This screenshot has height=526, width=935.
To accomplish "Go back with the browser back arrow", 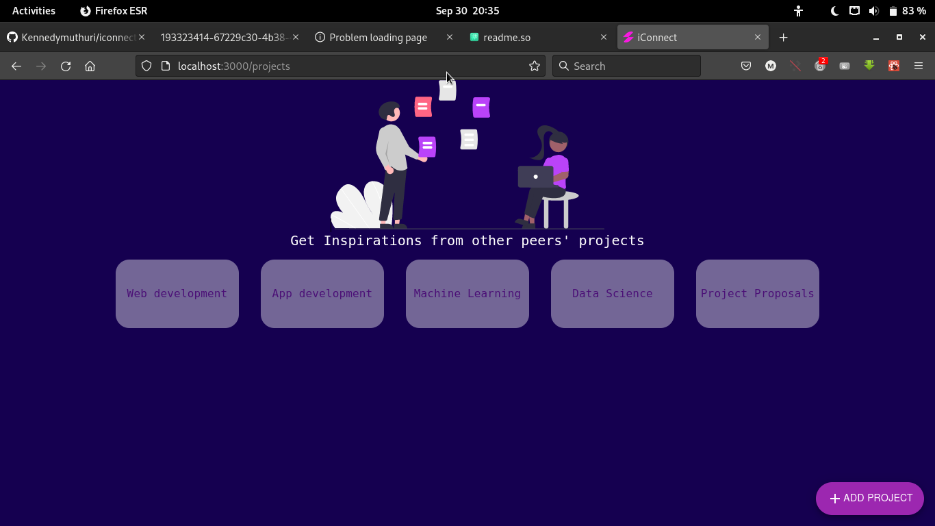I will pyautogui.click(x=16, y=66).
